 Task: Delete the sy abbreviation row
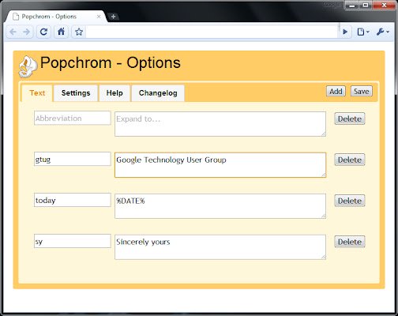pos(350,242)
